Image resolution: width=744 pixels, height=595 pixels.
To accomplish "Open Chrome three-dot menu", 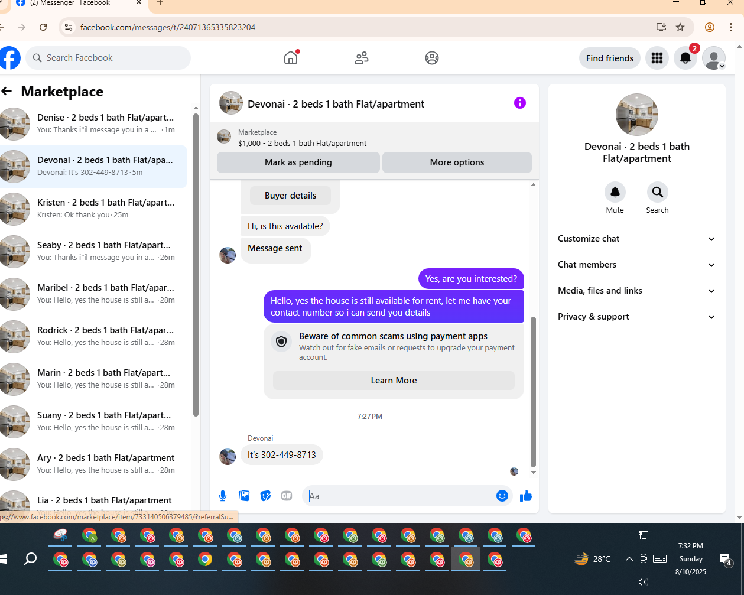I will tap(731, 27).
